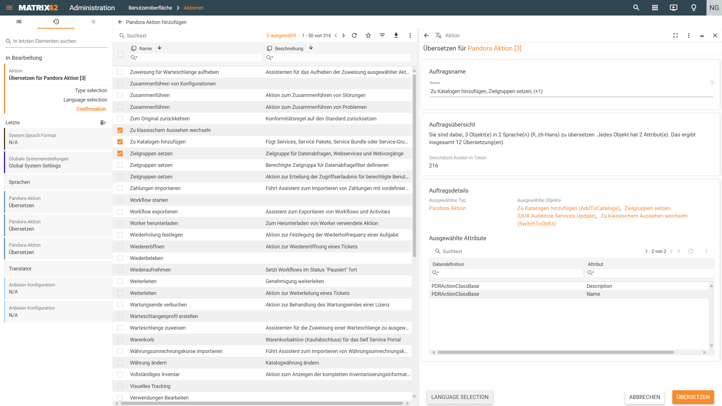Check Zahlungen importieren row checkbox
This screenshot has height=406, width=722.
point(120,188)
